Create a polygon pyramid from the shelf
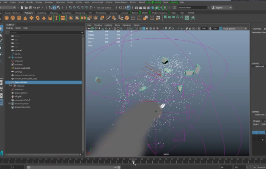 pos(44,18)
